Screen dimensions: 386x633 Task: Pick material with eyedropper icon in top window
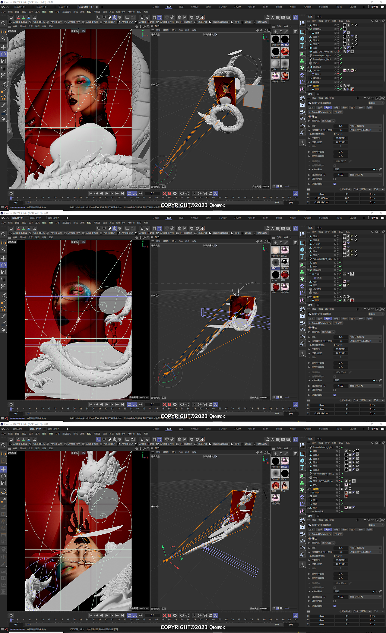[x=286, y=32]
